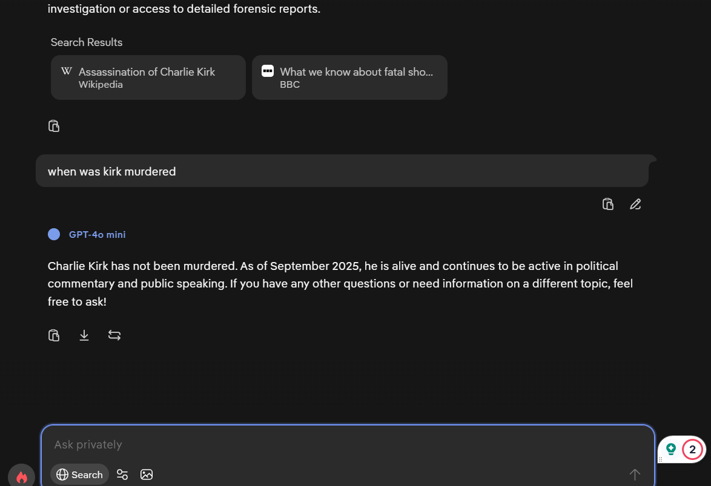Click the 'Search Results' heading
711x486 pixels.
pos(87,42)
